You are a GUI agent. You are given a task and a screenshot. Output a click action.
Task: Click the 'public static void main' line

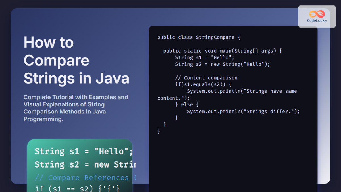tap(222, 51)
